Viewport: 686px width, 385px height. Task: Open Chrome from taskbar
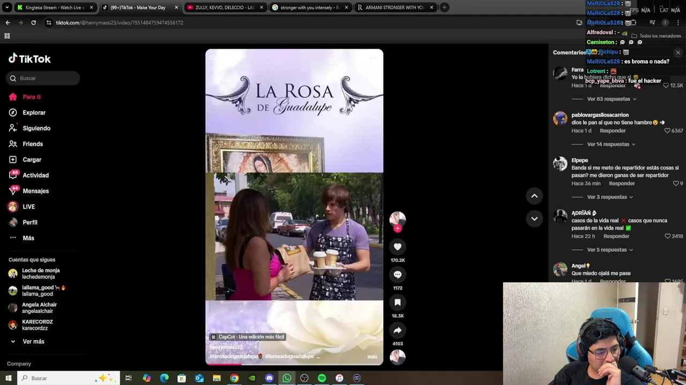tap(234, 378)
